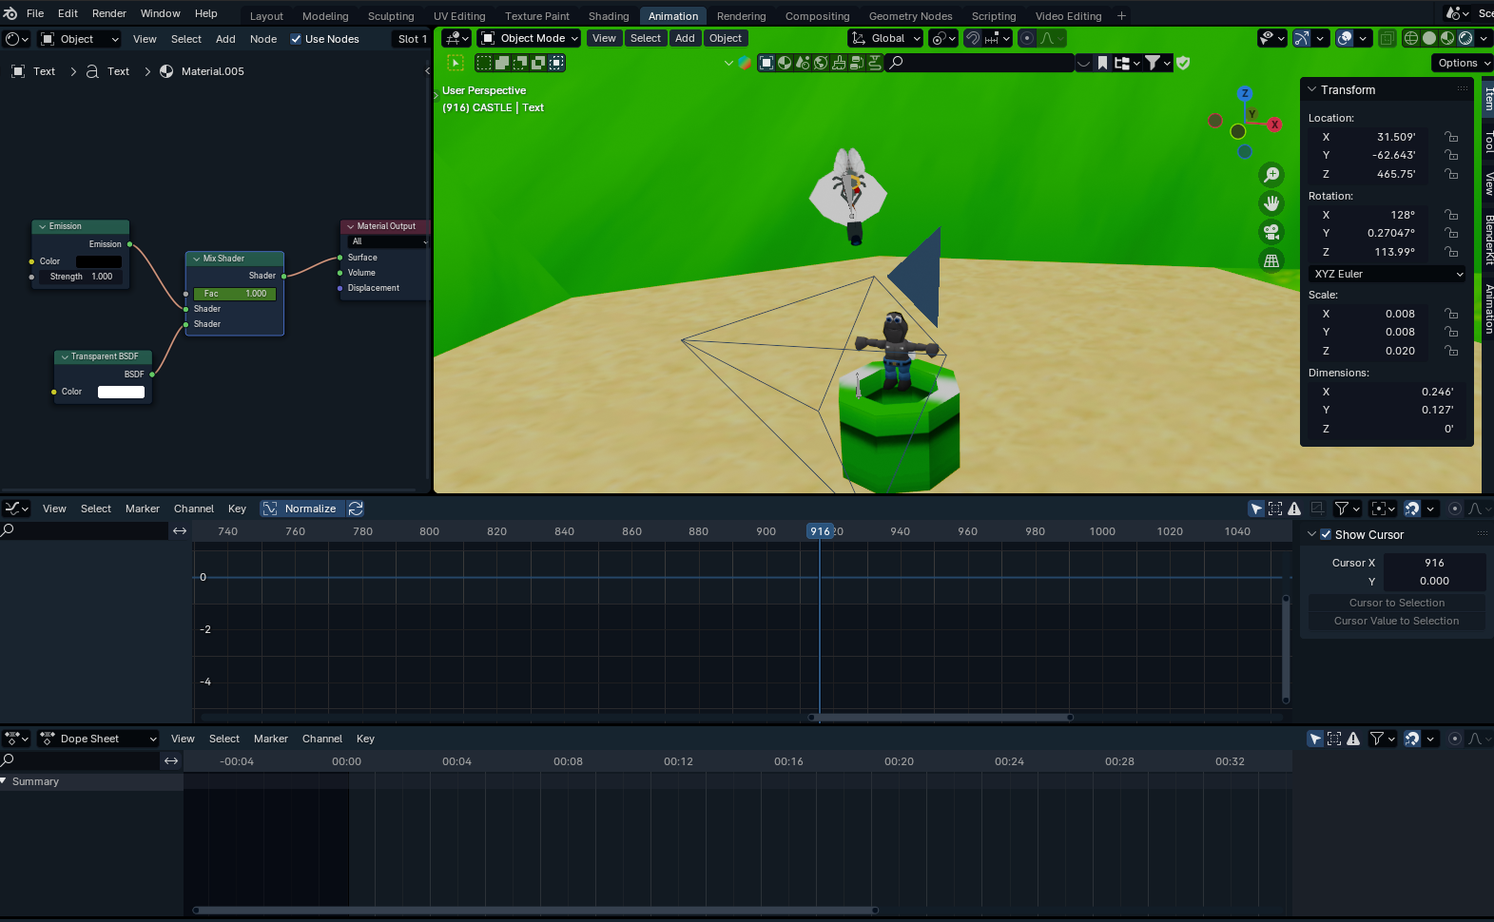
Task: Open the Render menu
Action: [108, 13]
